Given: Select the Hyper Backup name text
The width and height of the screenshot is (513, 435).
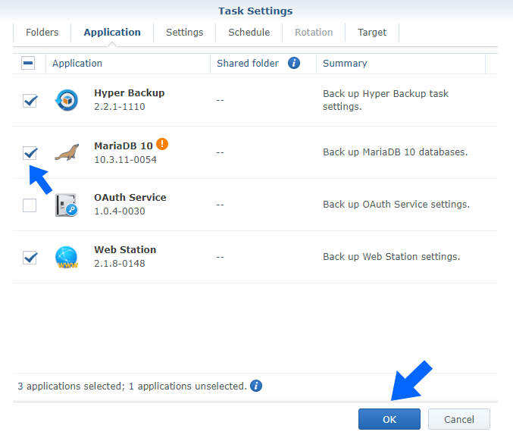Looking at the screenshot, I should pos(130,93).
